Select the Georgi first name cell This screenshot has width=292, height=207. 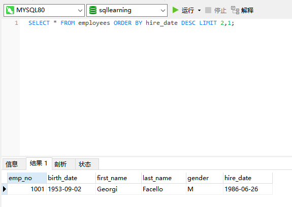coord(118,189)
